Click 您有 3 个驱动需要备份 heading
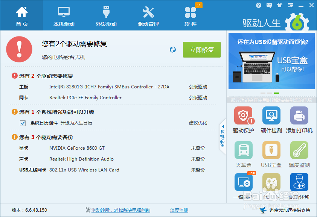Viewport: 317px width, 217px height. click(46, 138)
